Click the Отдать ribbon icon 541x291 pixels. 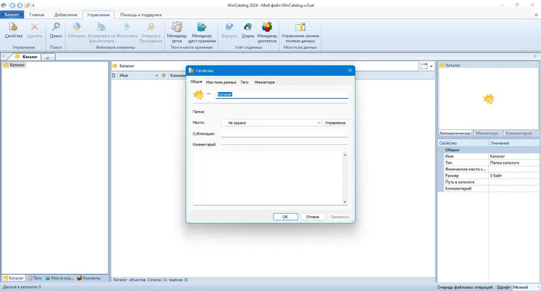tap(248, 27)
